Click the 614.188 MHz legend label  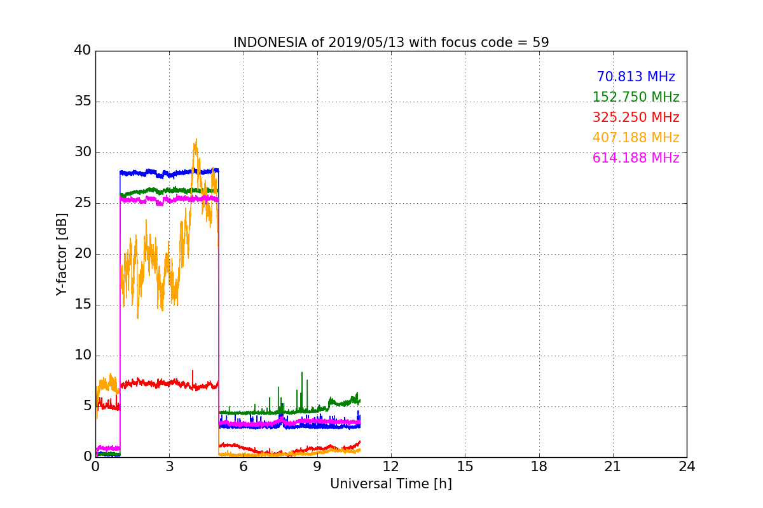636,158
